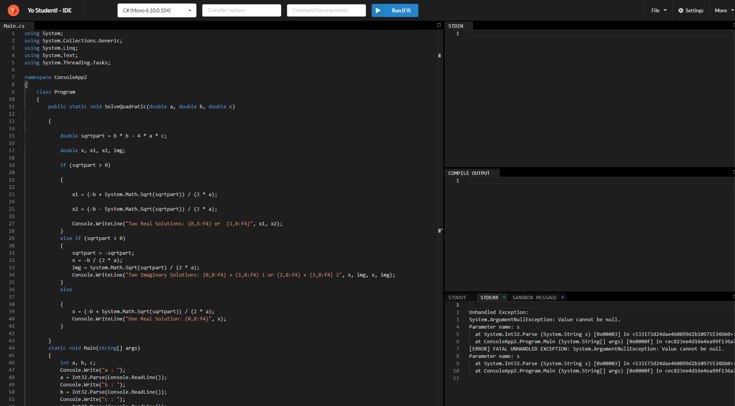Viewport: 735px width, 406px height.
Task: Click the Main.cs file tab
Action: pyautogui.click(x=14, y=26)
